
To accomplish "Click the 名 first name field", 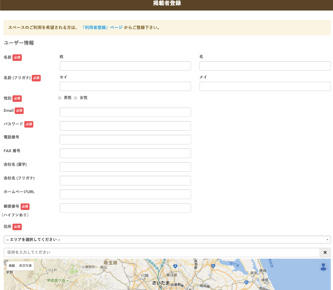I will coord(265,66).
